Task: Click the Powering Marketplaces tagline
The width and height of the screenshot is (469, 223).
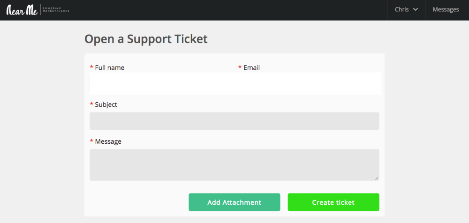Action: click(56, 10)
